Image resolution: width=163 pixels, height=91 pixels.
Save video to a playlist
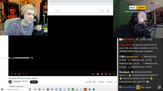(110, 82)
